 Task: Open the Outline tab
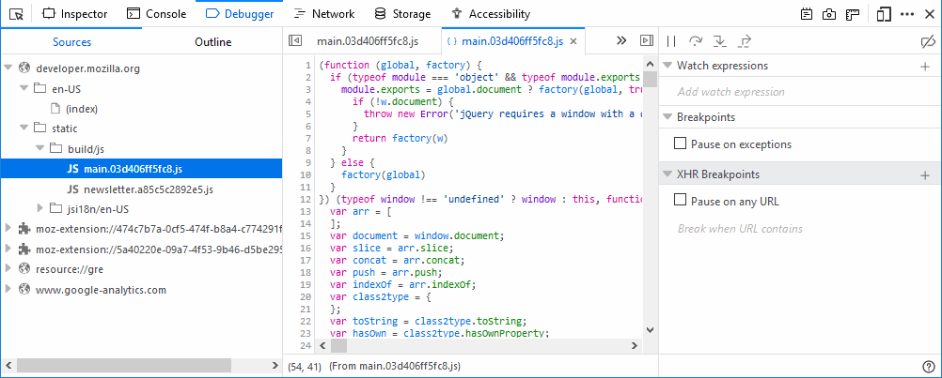pyautogui.click(x=212, y=42)
